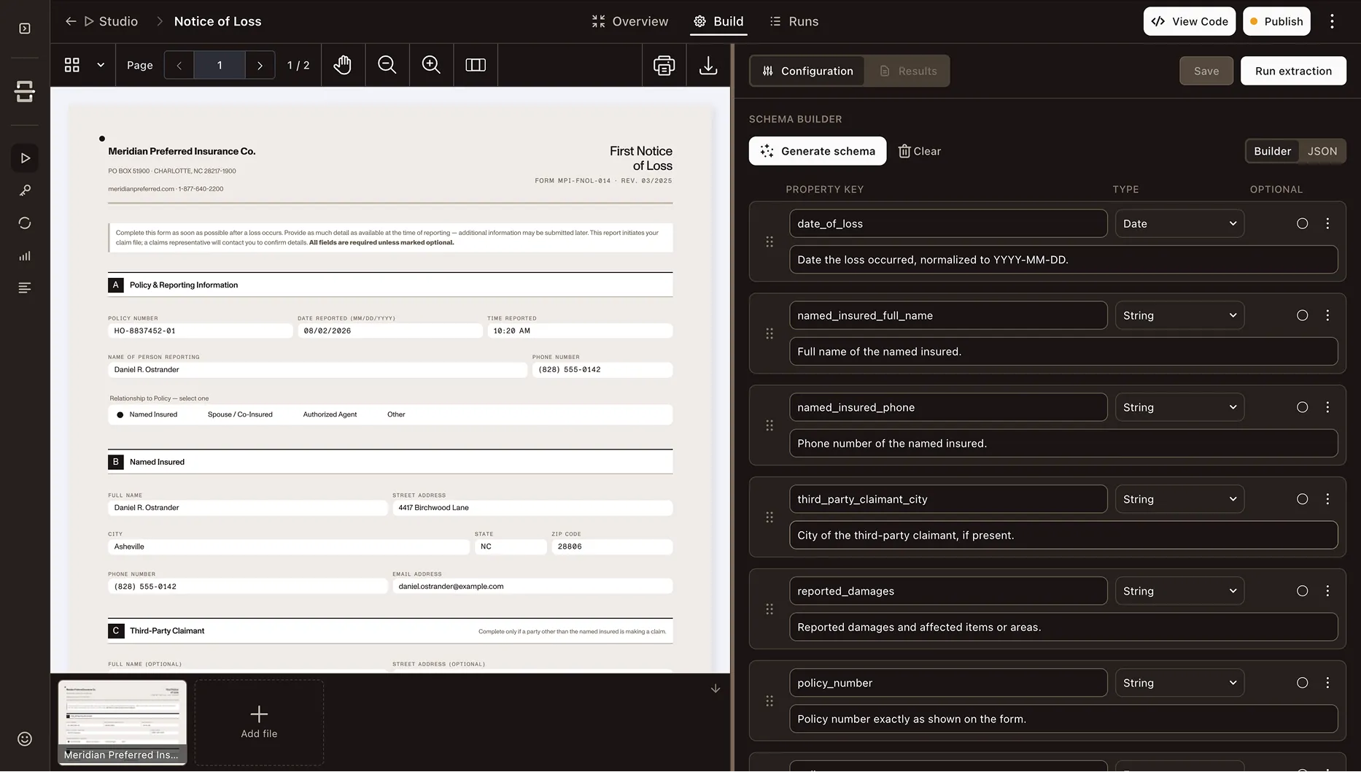Open the API keys icon in sidebar
Image resolution: width=1361 pixels, height=772 pixels.
[25, 190]
